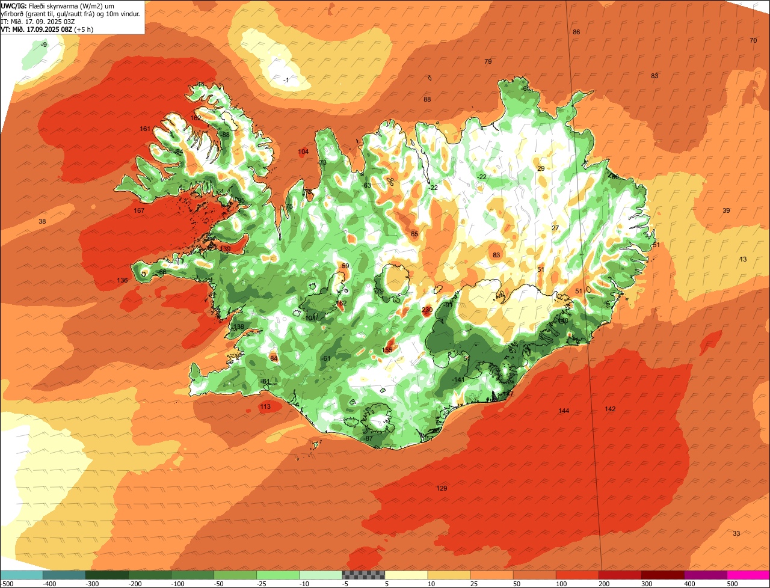The height and width of the screenshot is (588, 770).
Task: Click the value 167 in the western bay
Action: click(x=140, y=210)
